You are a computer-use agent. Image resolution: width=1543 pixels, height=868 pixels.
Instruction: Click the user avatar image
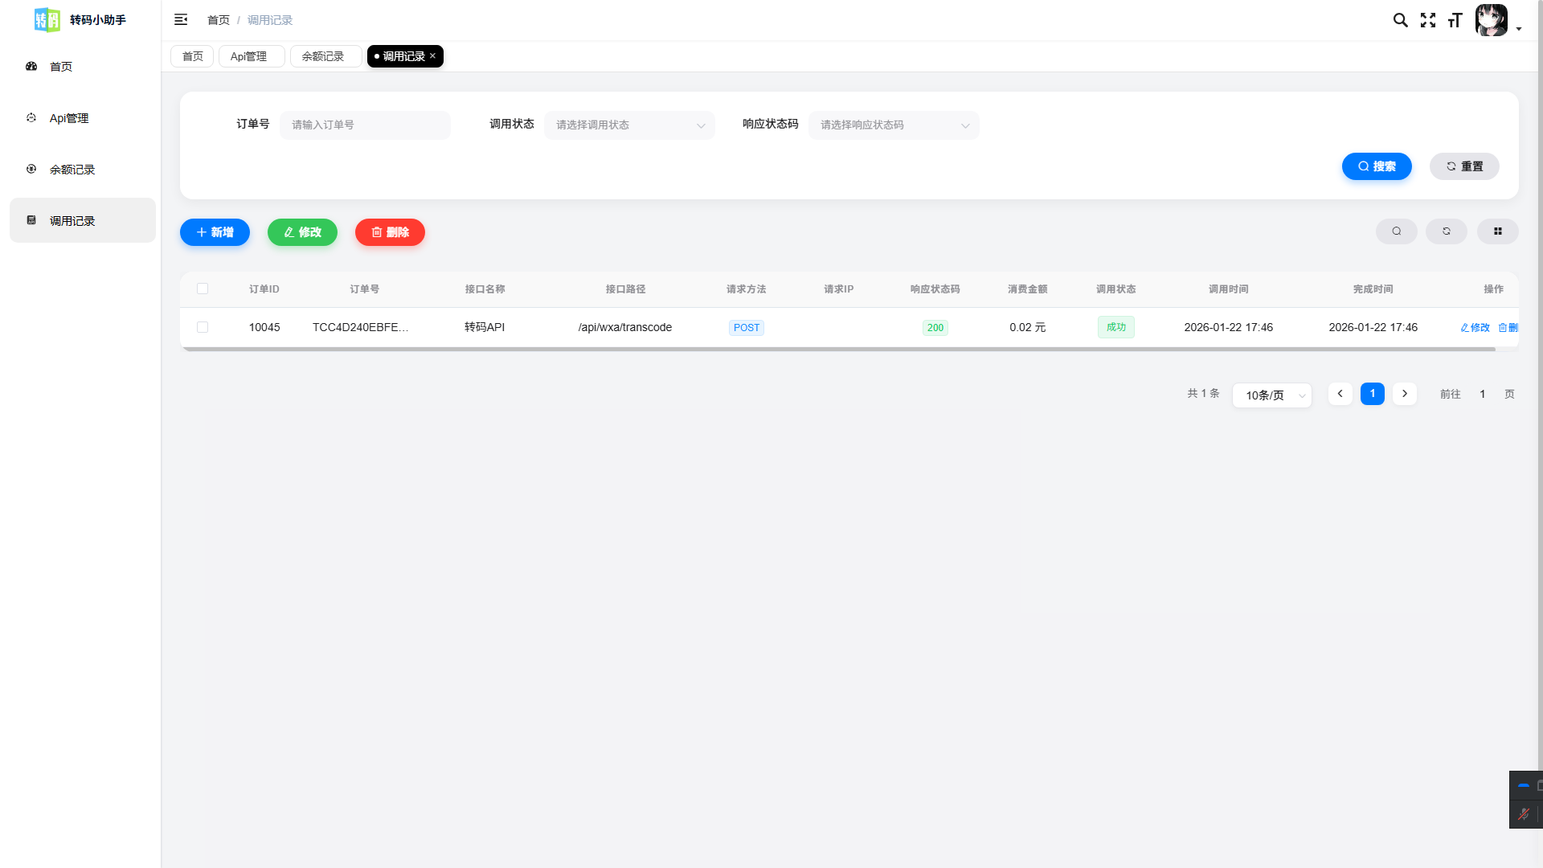[x=1491, y=20]
